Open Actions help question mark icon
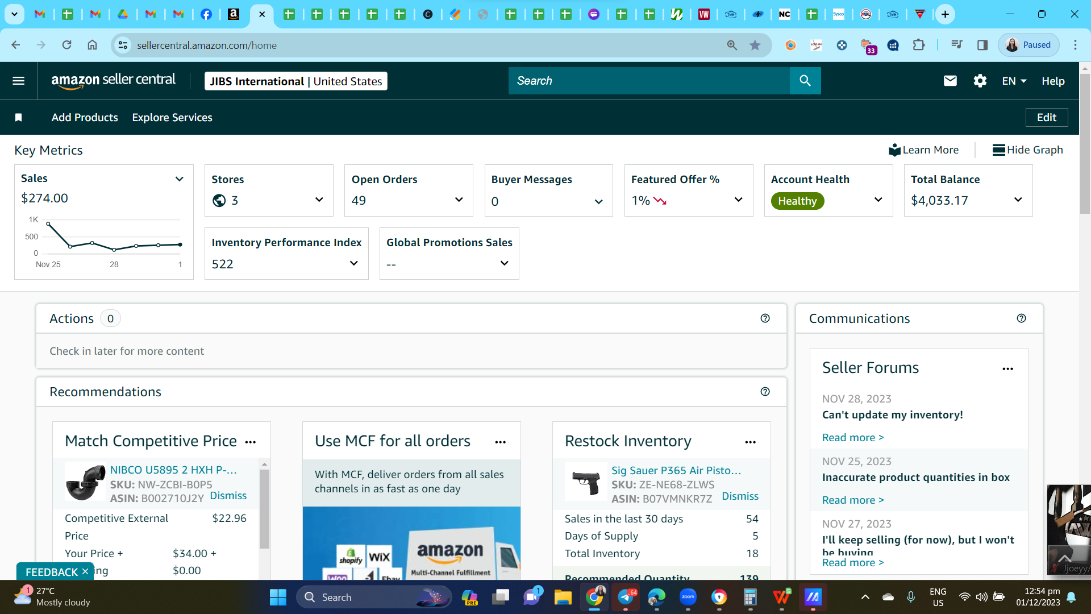1091x614 pixels. tap(765, 318)
